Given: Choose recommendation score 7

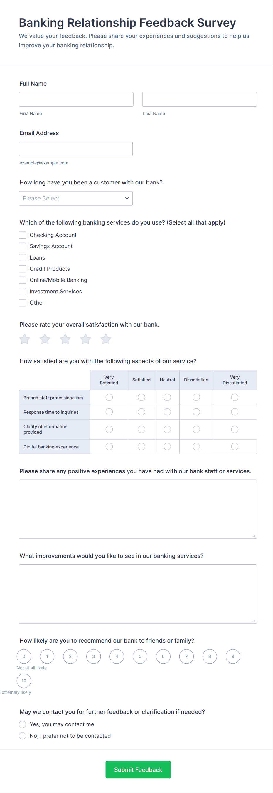Looking at the screenshot, I should point(186,656).
